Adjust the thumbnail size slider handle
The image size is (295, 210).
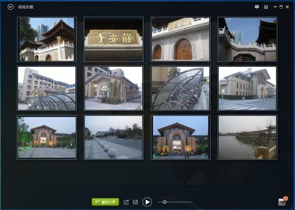165,202
